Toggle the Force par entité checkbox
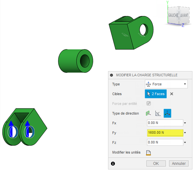Image resolution: width=196 pixels, height=174 pixels. point(149,104)
